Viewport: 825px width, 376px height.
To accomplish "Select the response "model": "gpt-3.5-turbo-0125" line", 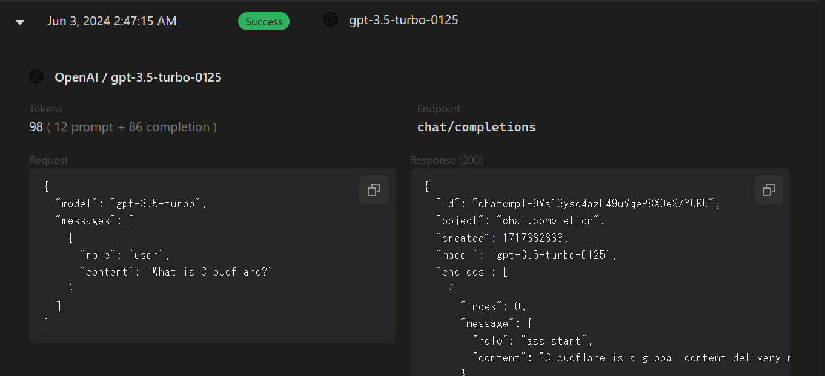I will pyautogui.click(x=526, y=255).
